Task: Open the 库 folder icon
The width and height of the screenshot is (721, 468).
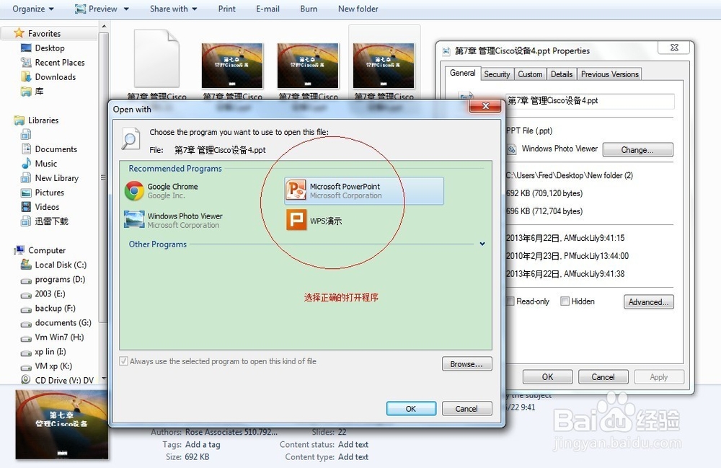Action: 26,92
